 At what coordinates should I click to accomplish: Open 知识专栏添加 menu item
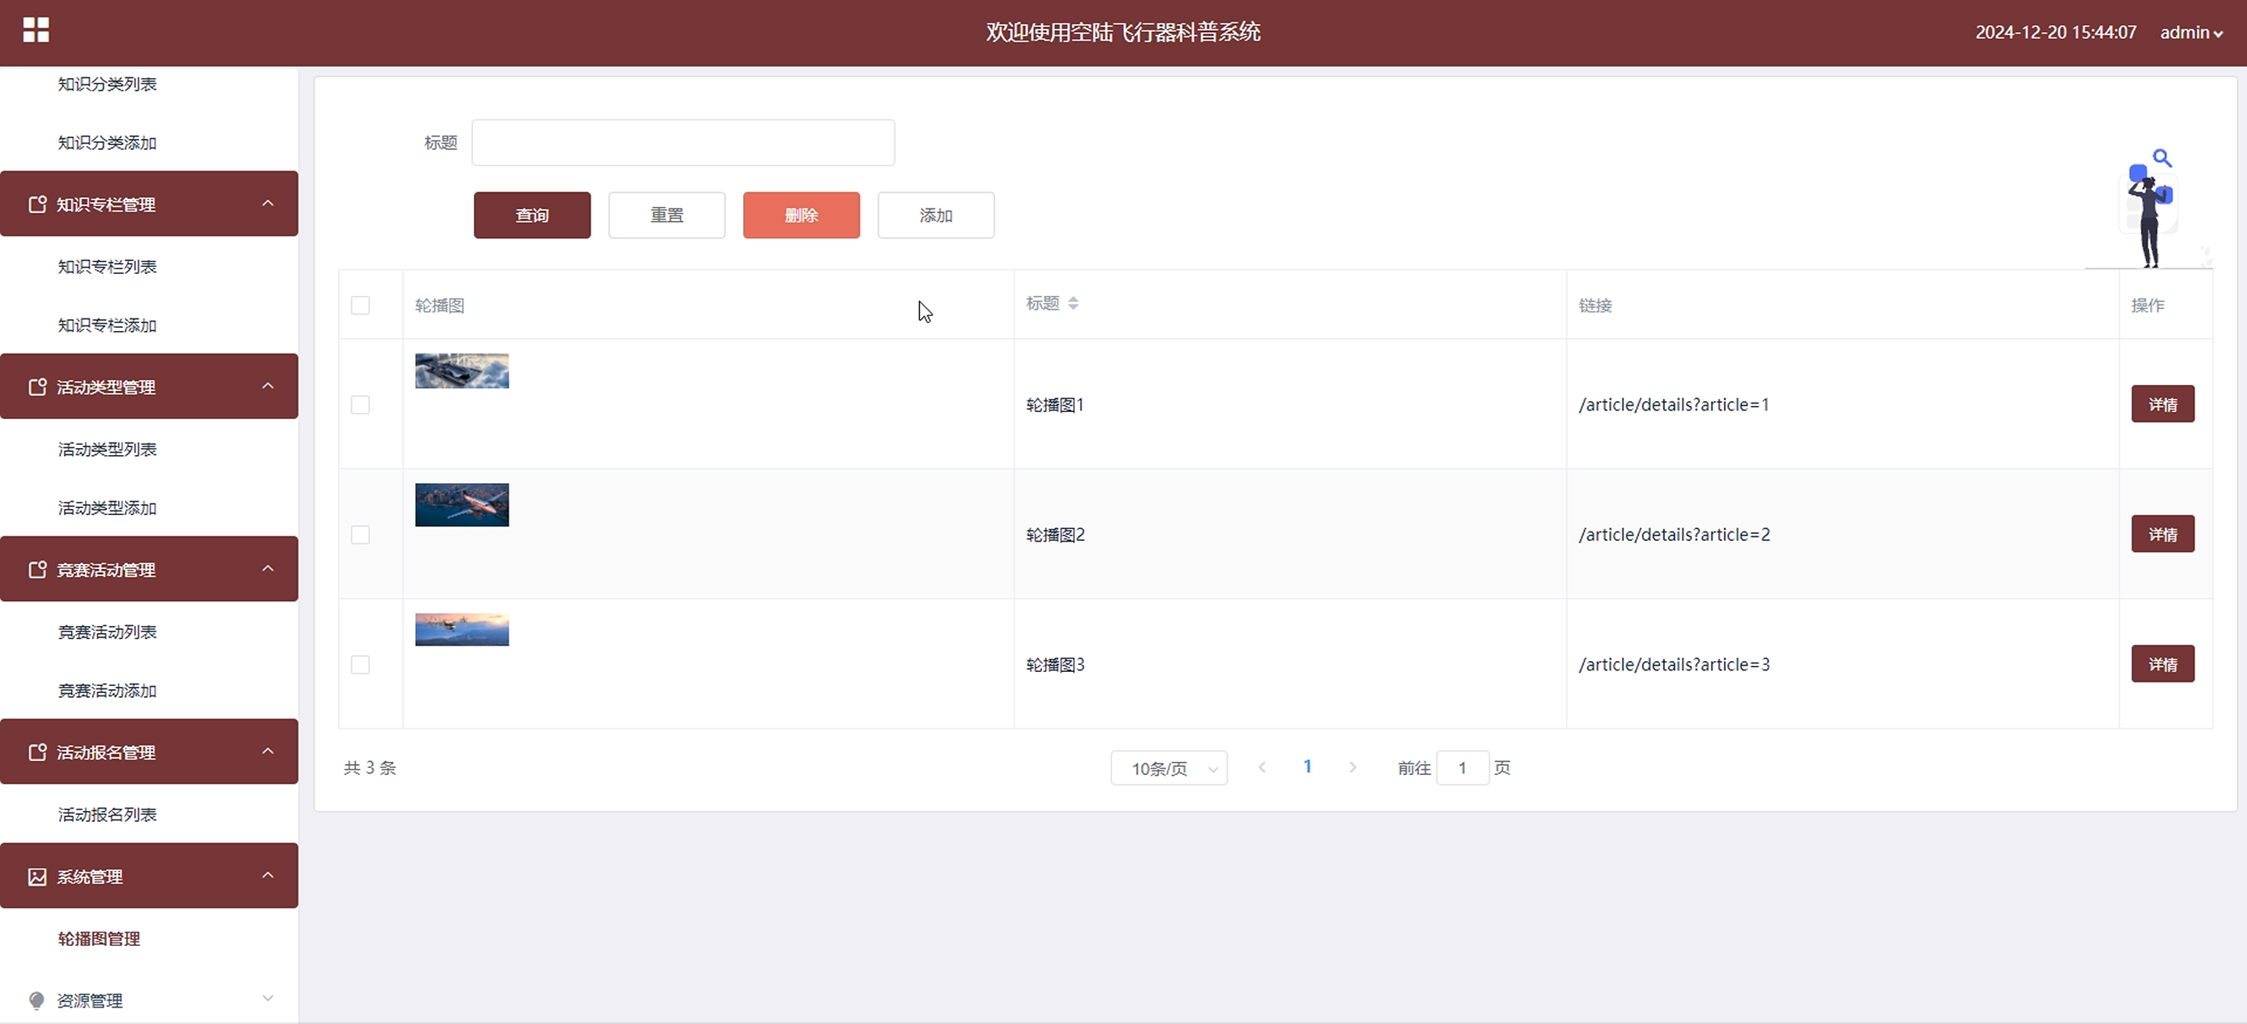(107, 325)
